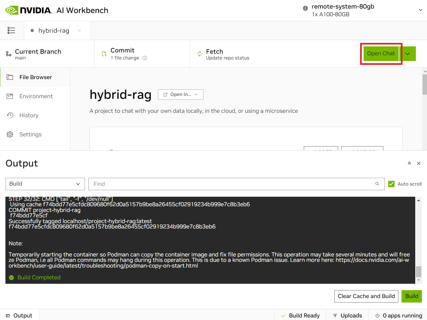Viewport: 427px width, 320px height.
Task: Click the power icon beside apps running
Action: coord(377,316)
